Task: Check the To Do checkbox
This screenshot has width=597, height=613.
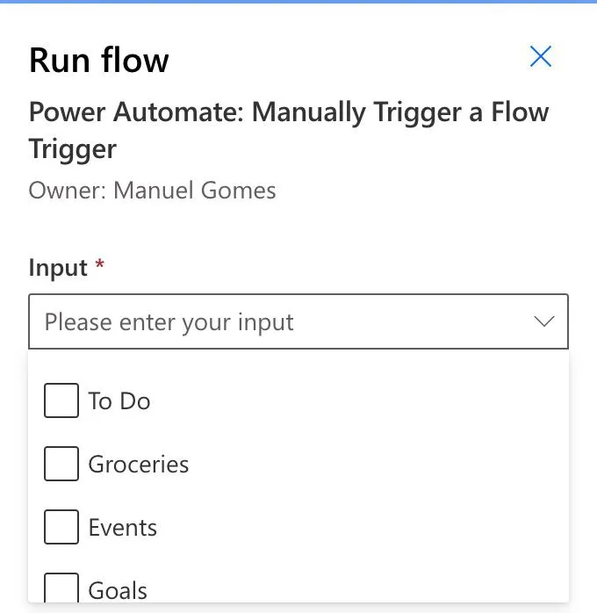Action: click(61, 401)
